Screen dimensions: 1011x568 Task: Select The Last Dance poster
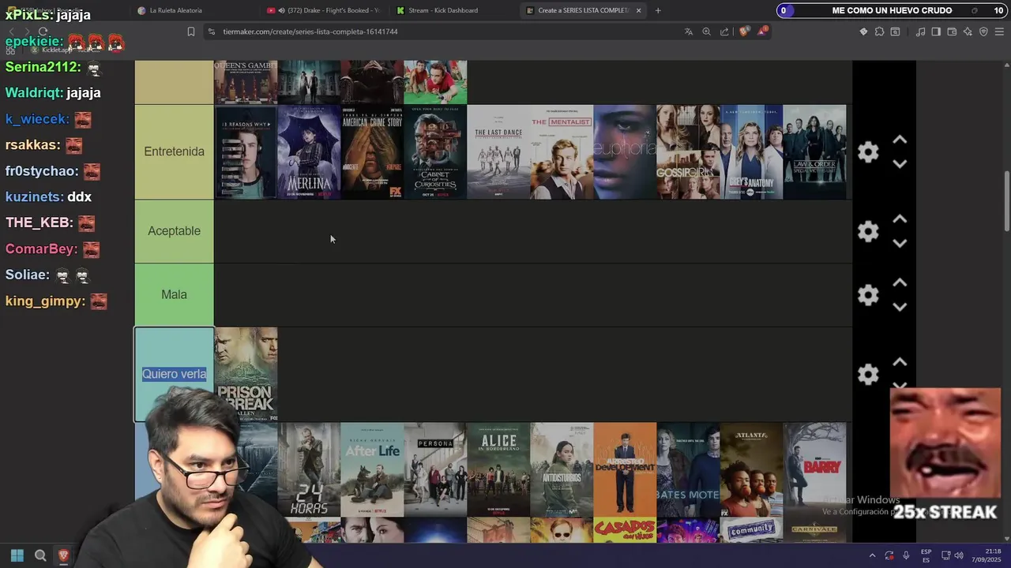(x=498, y=152)
